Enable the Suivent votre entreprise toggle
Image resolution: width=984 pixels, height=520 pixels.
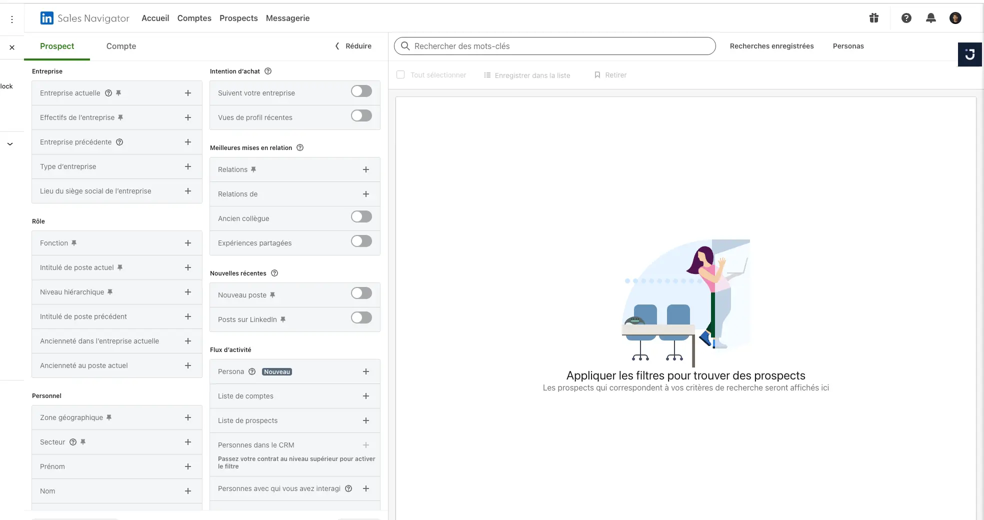pos(361,91)
